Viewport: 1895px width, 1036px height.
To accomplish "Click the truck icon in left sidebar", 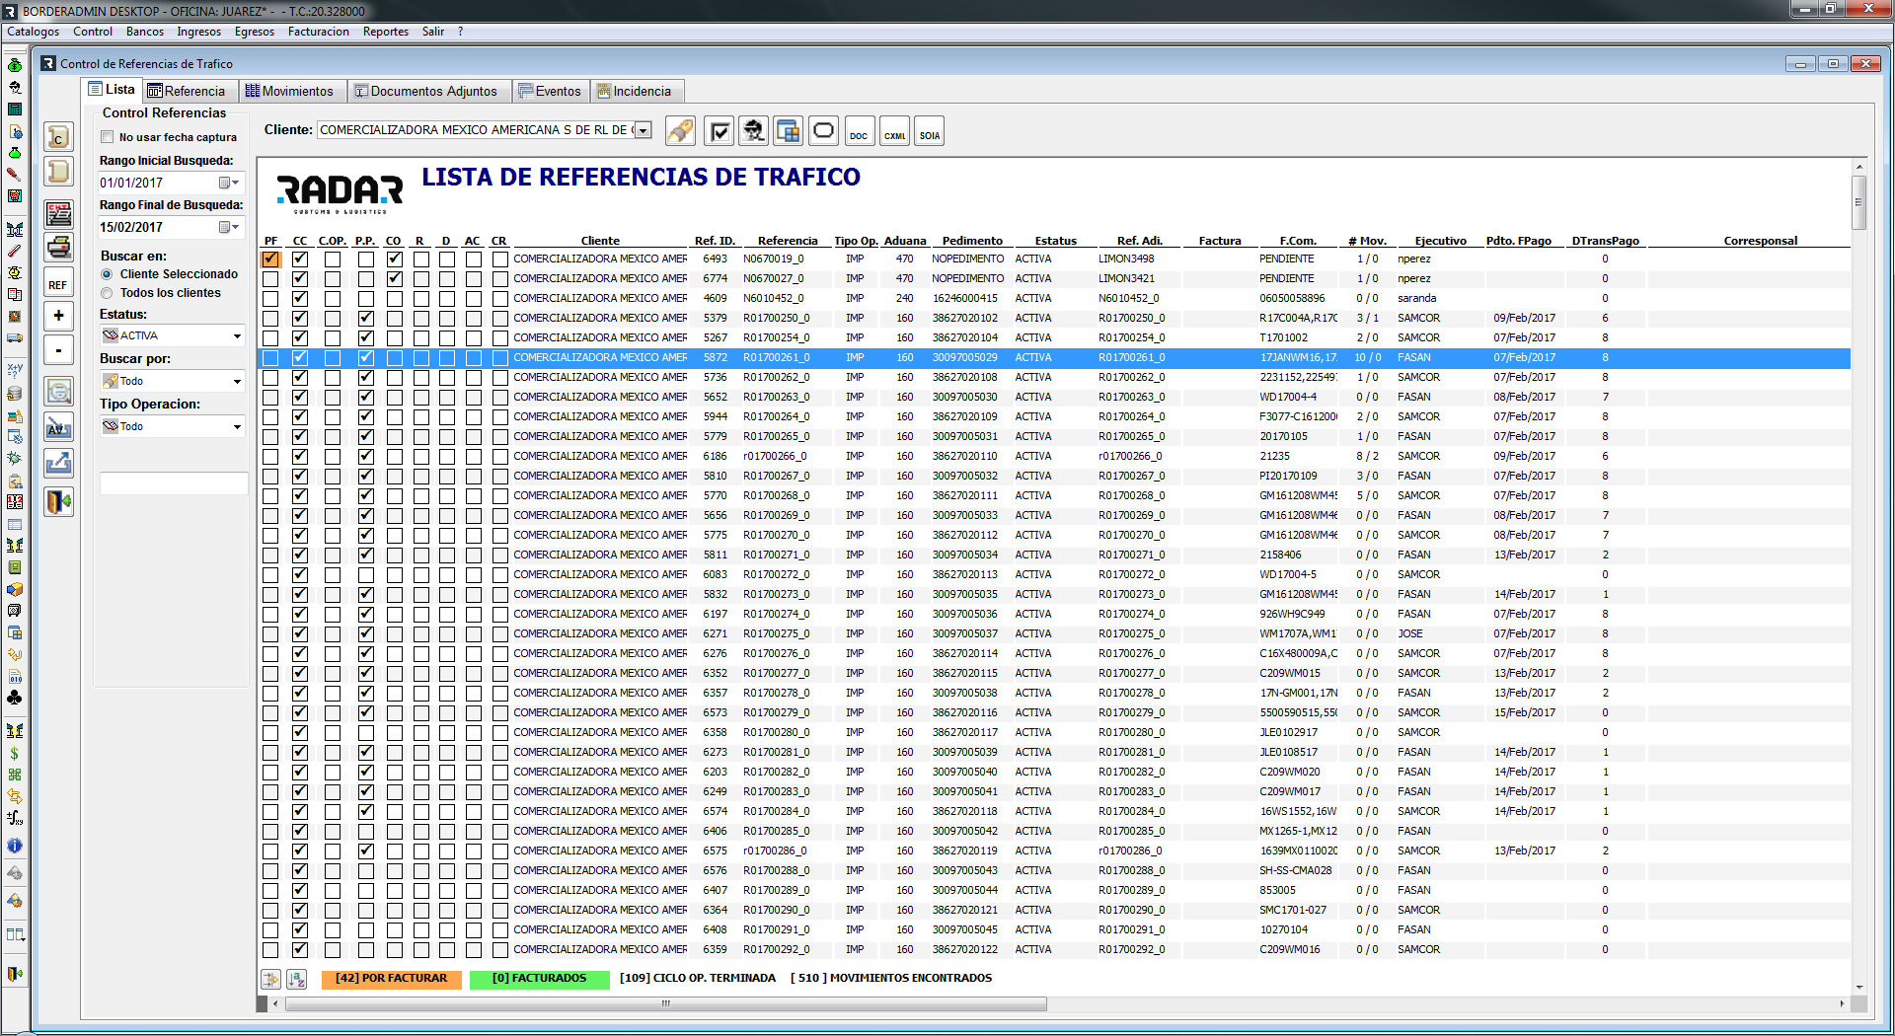I will coord(15,338).
